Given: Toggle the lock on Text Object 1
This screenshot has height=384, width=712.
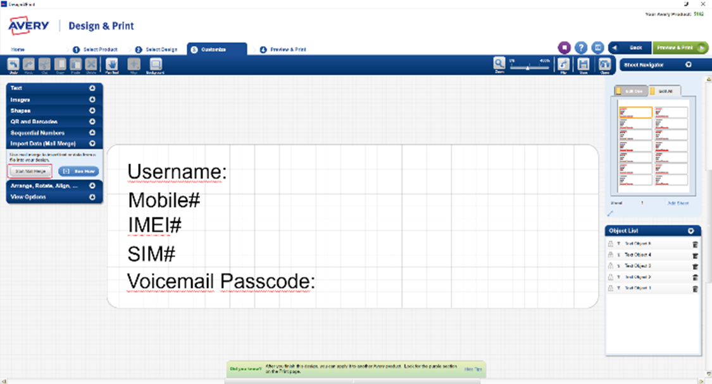Looking at the screenshot, I should coord(611,289).
